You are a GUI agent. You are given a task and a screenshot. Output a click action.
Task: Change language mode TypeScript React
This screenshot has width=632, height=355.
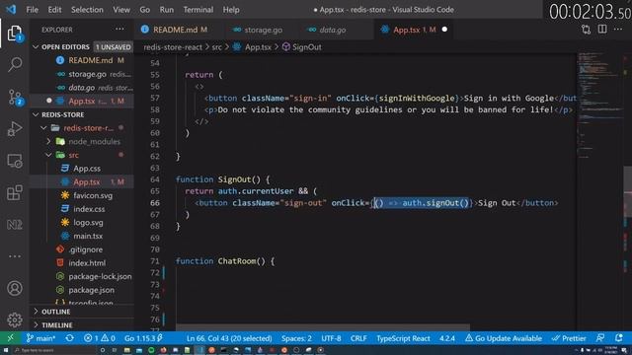tap(403, 338)
